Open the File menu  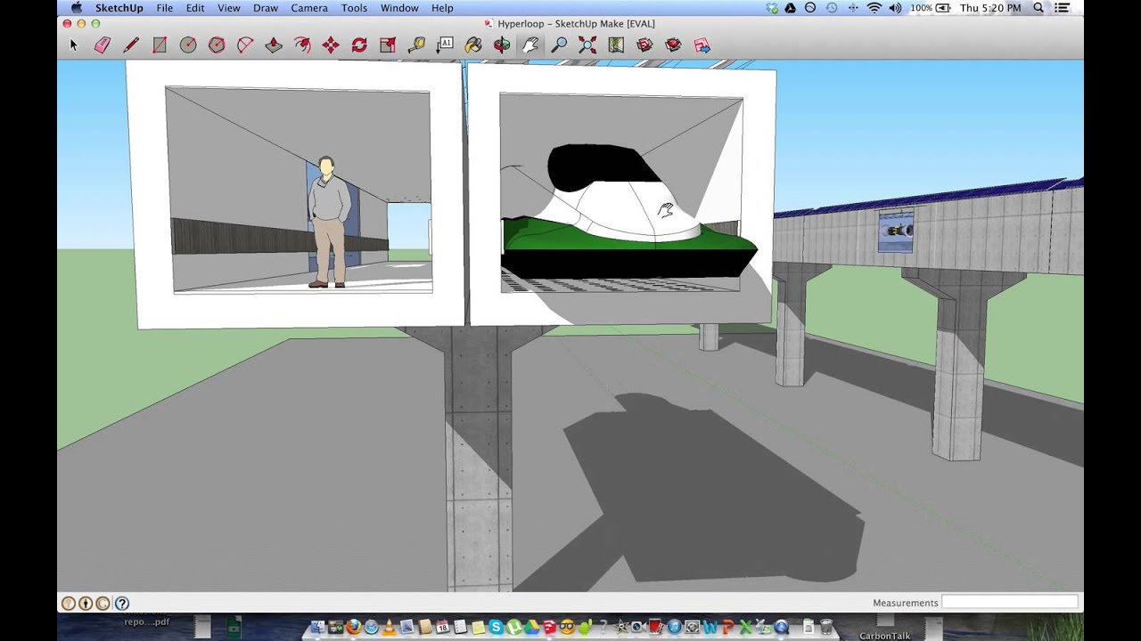pyautogui.click(x=165, y=8)
